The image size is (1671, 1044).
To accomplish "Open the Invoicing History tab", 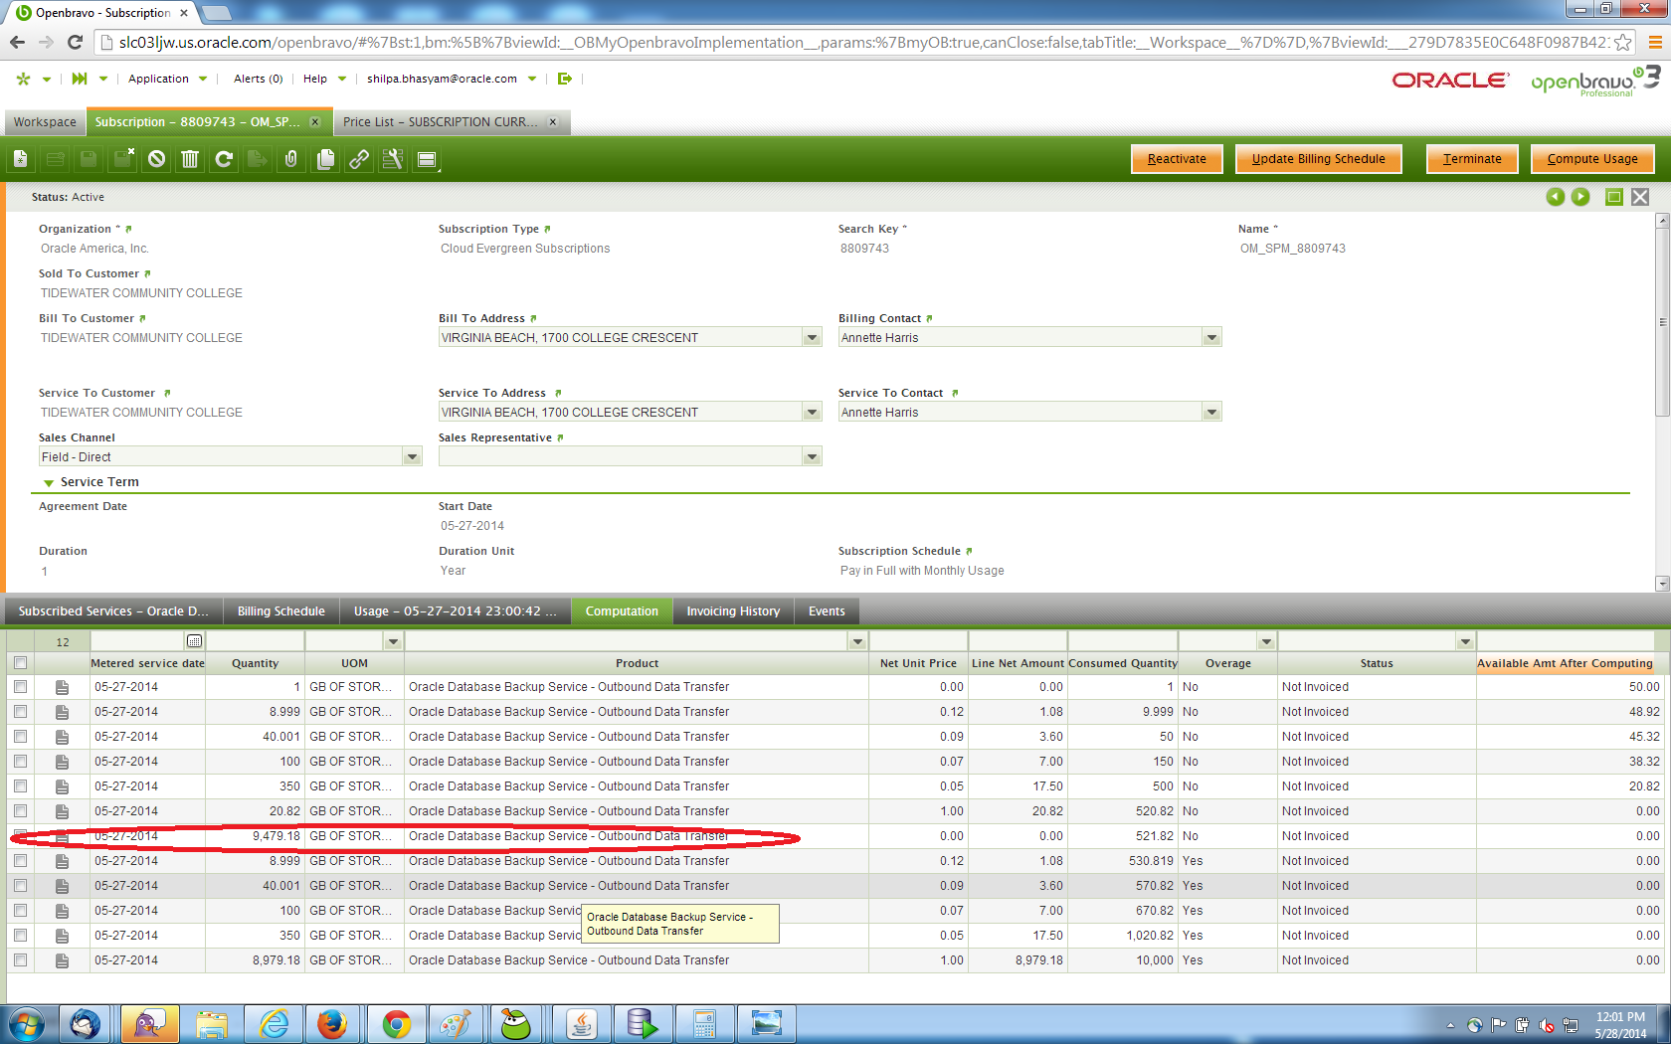I will (x=732, y=611).
